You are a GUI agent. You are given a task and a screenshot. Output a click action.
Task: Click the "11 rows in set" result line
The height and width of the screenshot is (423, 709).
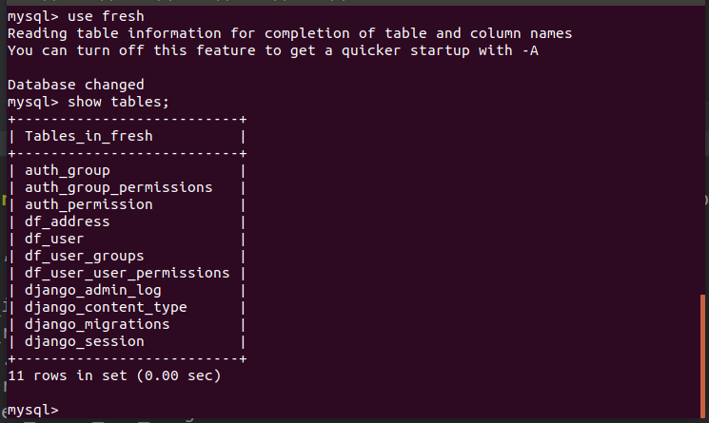[x=114, y=375]
